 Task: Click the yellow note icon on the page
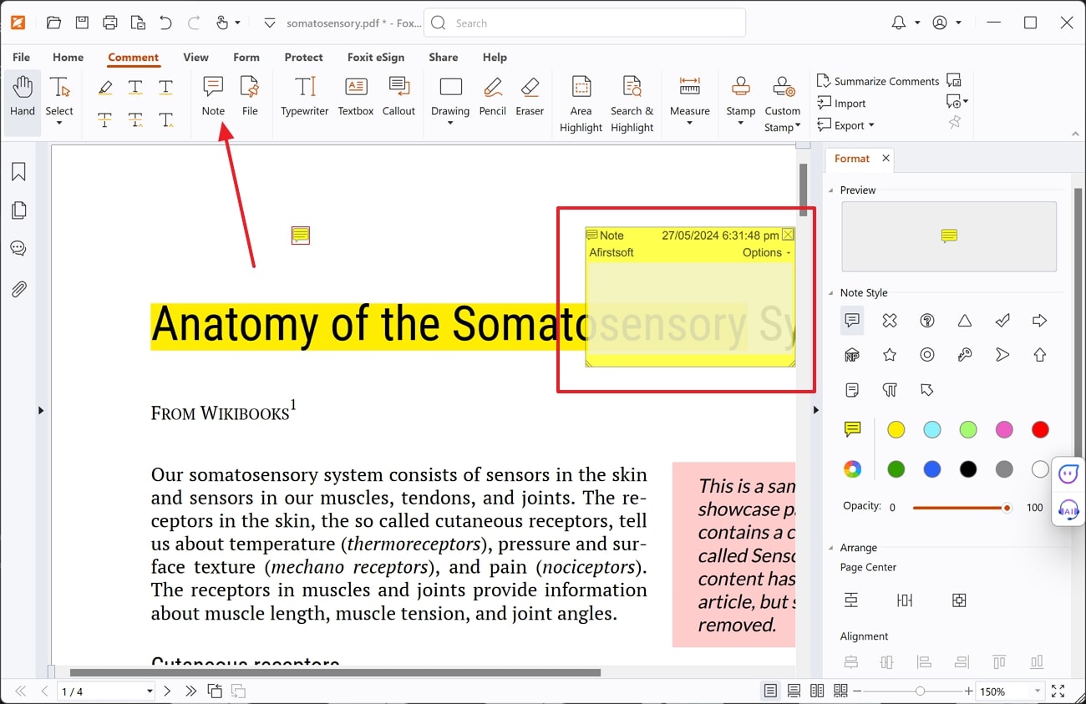301,236
